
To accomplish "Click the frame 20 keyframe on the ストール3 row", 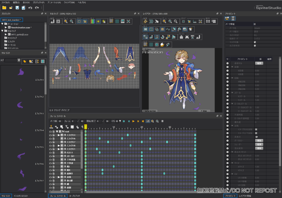I will 142,156.
